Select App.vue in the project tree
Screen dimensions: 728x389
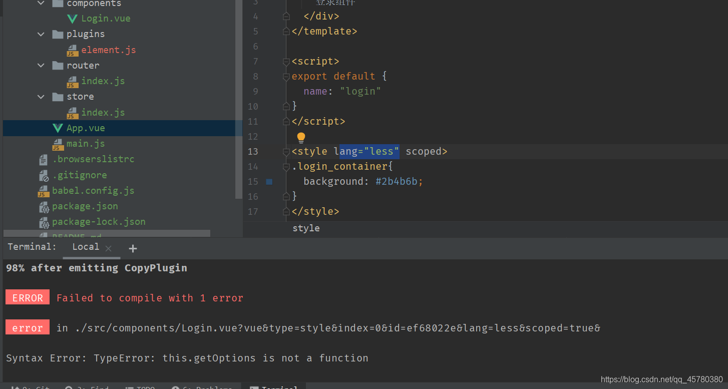[86, 128]
